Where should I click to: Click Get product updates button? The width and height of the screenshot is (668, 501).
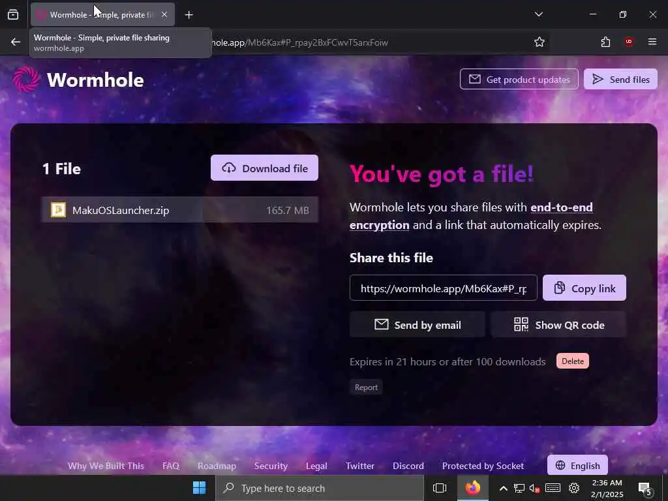coord(519,79)
